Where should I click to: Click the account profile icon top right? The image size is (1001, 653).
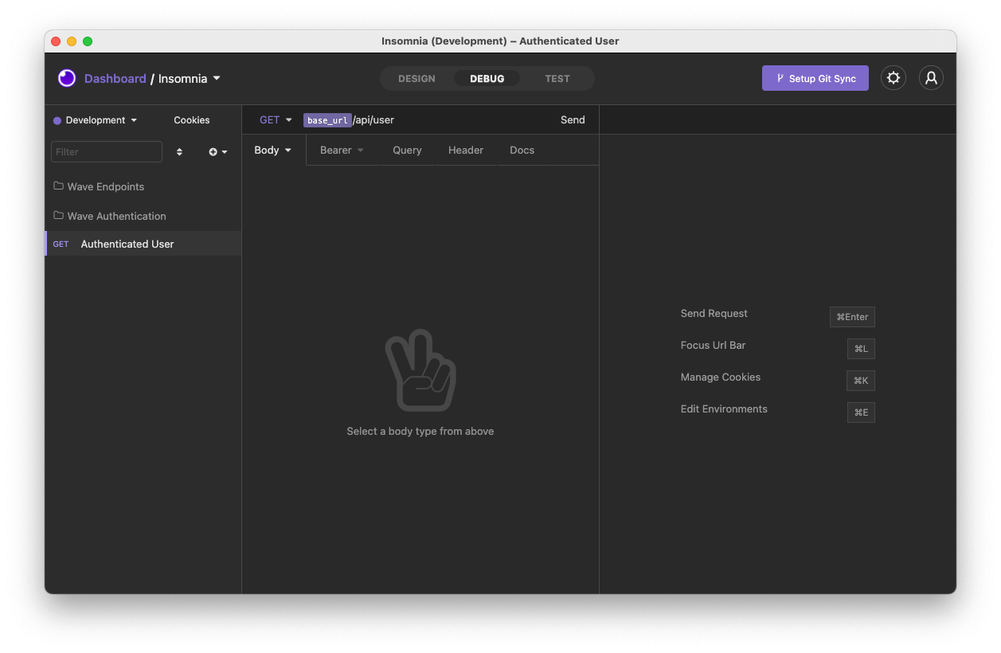coord(931,77)
